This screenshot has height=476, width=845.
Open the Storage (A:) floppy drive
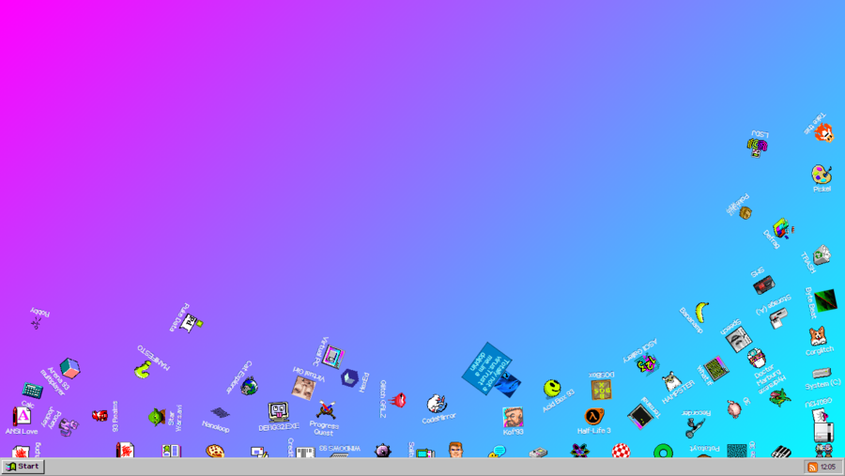[777, 317]
